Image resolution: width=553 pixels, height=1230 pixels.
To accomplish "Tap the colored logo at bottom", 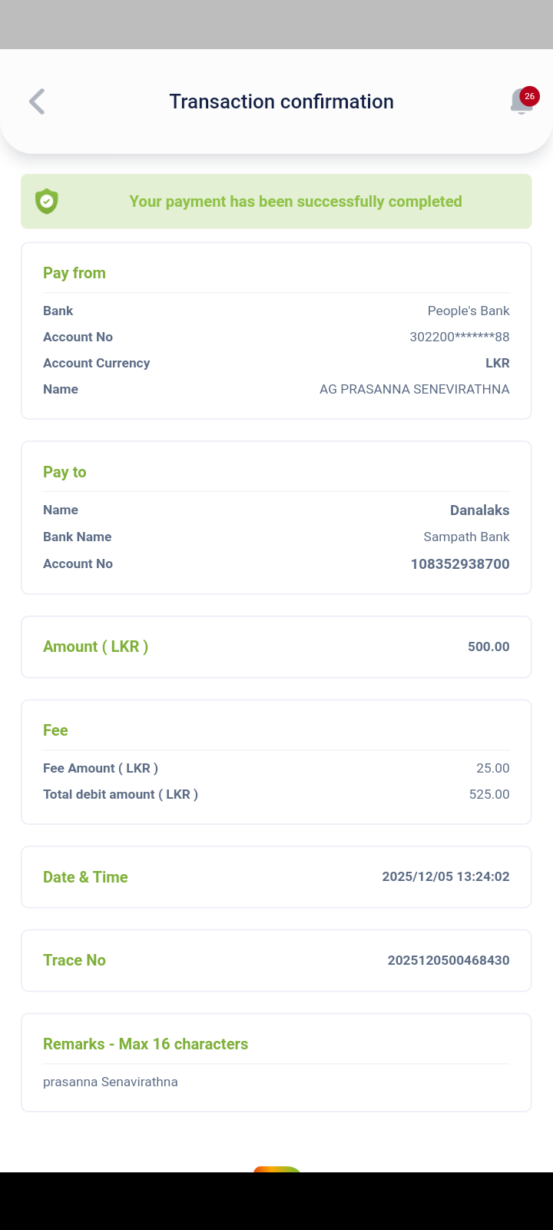I will point(277,1169).
